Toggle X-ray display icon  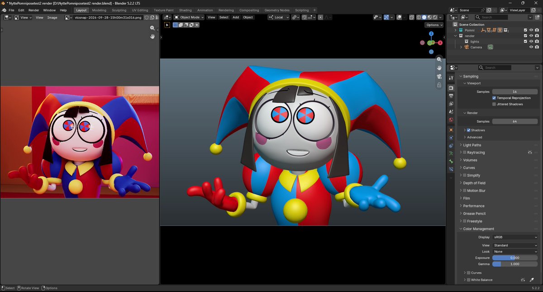(x=412, y=17)
